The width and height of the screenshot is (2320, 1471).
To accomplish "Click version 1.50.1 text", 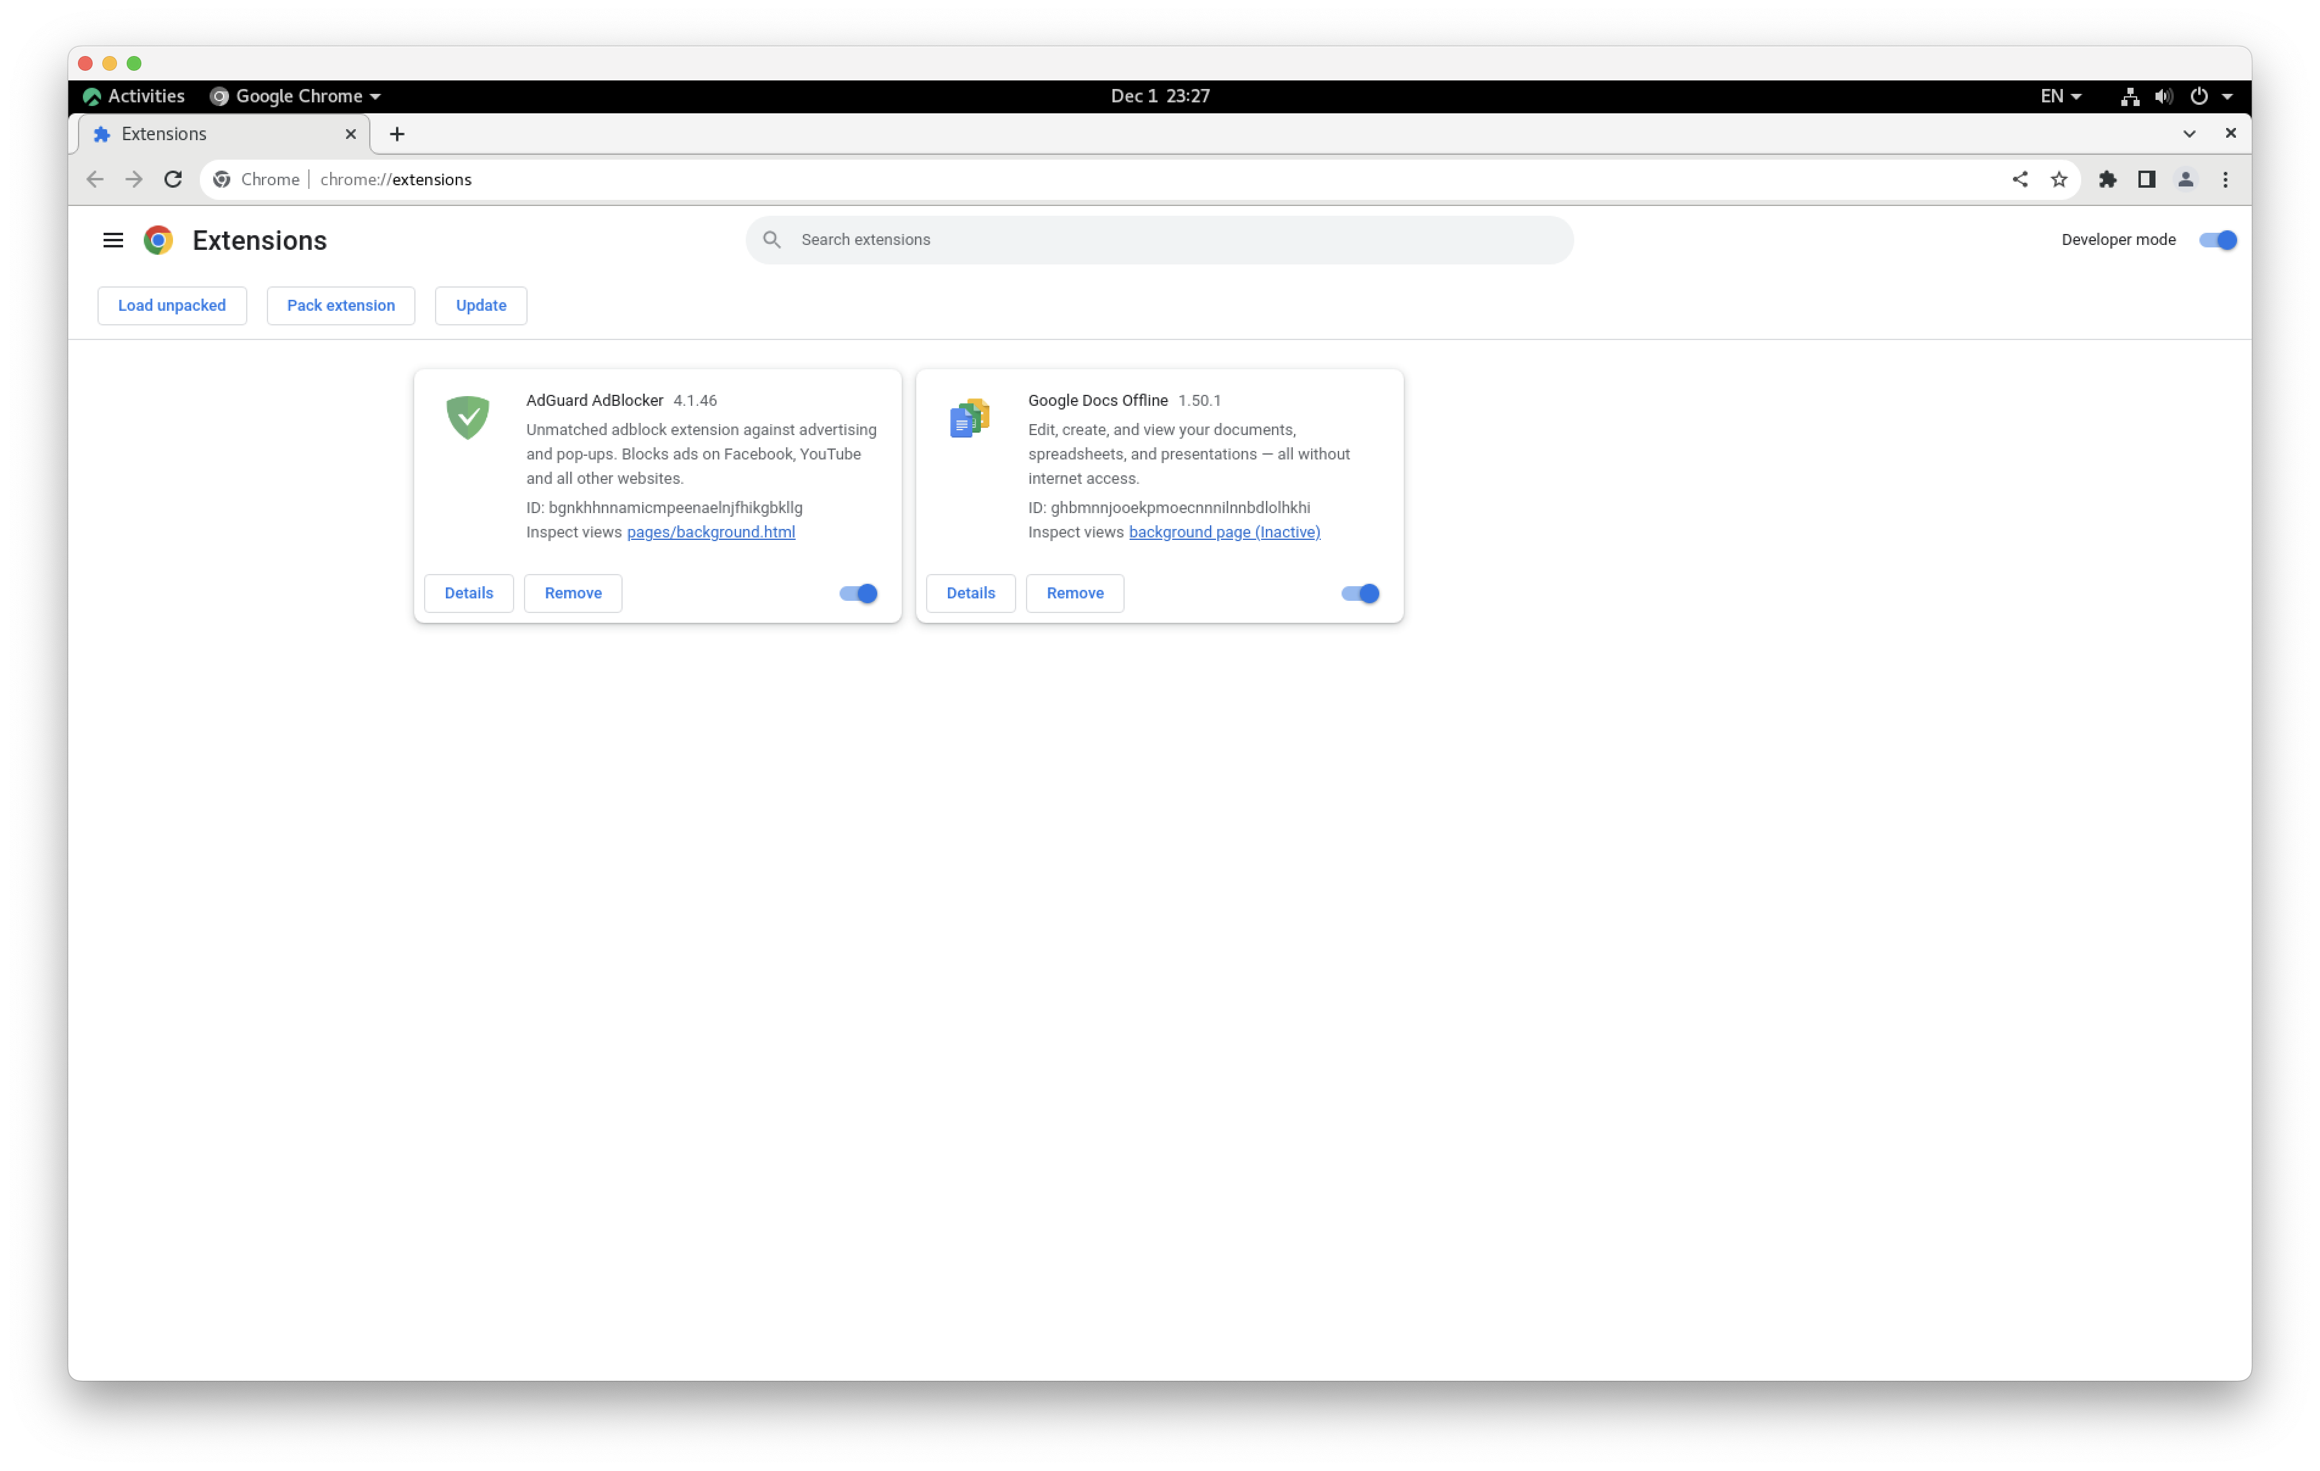I will (x=1200, y=400).
